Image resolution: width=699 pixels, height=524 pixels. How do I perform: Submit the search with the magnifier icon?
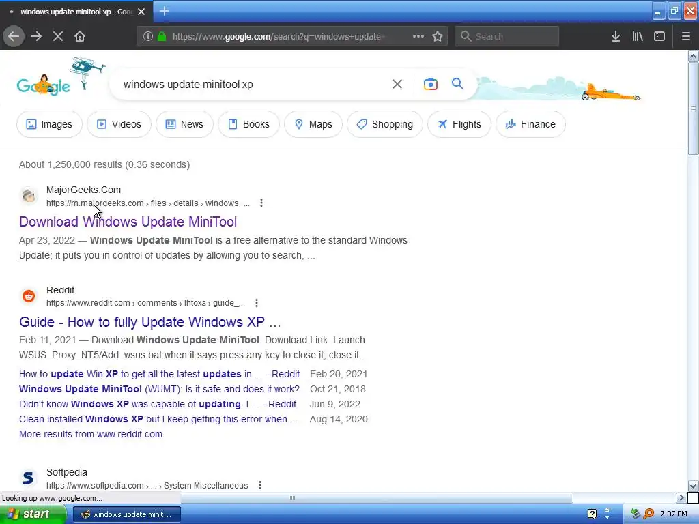click(x=457, y=83)
